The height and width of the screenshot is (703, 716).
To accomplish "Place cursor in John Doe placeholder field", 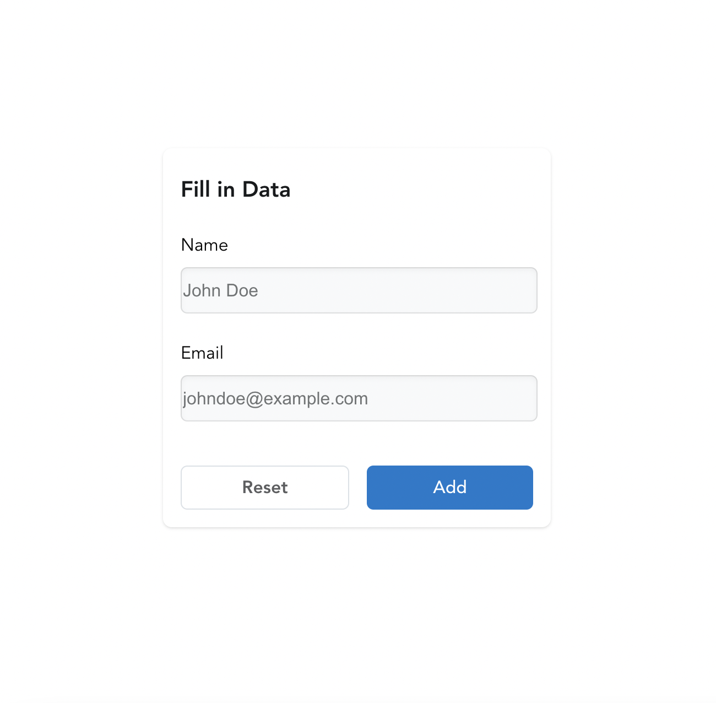I will coord(359,290).
